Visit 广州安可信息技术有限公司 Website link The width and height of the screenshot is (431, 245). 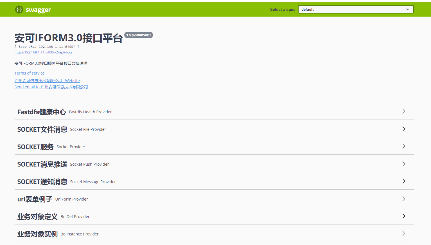(47, 81)
